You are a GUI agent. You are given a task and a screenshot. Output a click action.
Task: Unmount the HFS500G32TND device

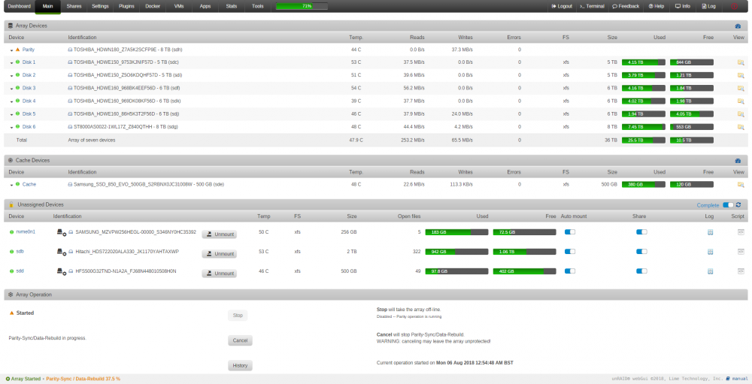tap(219, 274)
